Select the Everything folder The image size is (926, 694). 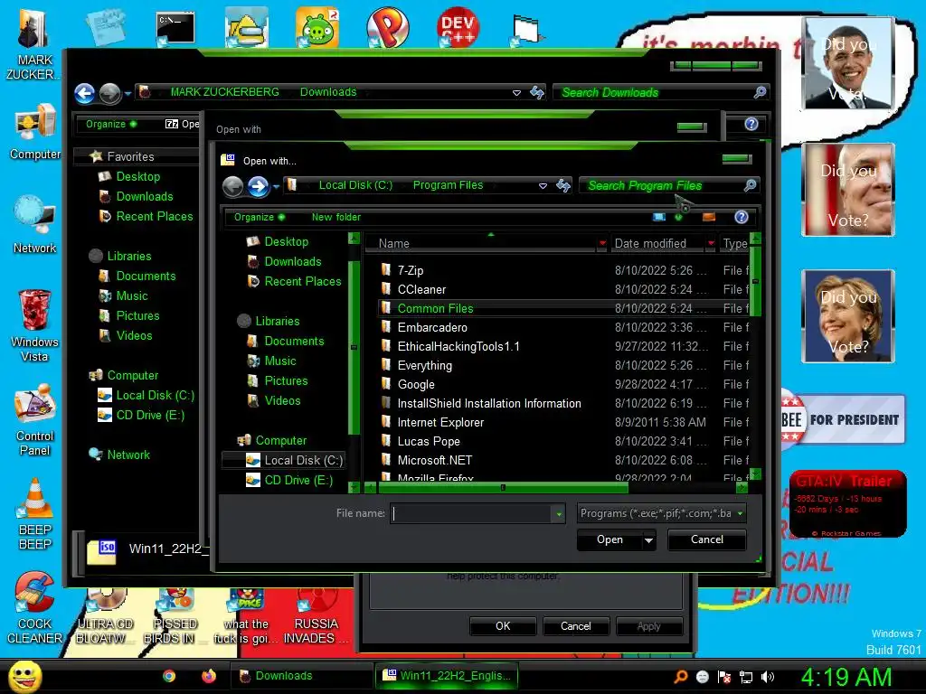coord(424,365)
